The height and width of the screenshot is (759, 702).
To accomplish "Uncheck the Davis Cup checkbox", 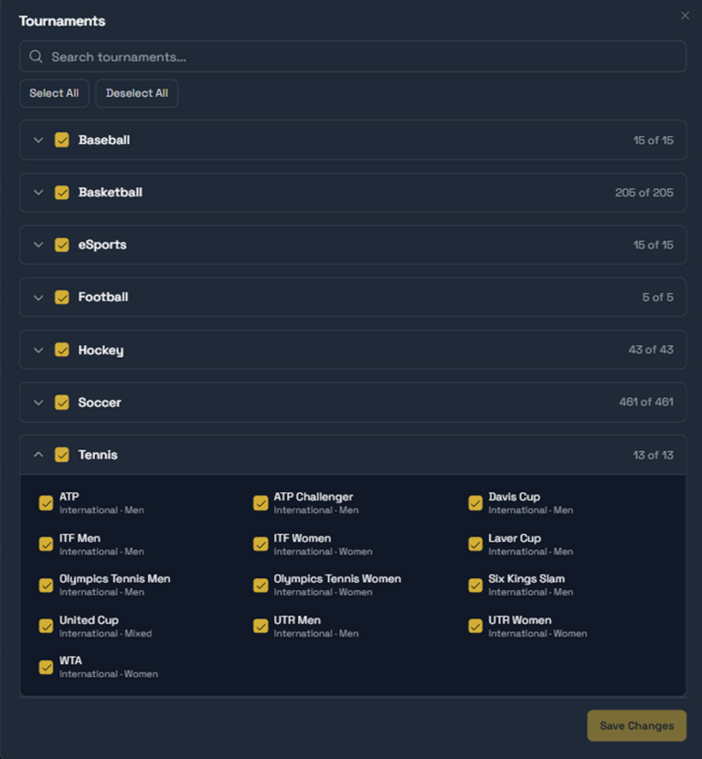I will click(x=475, y=503).
